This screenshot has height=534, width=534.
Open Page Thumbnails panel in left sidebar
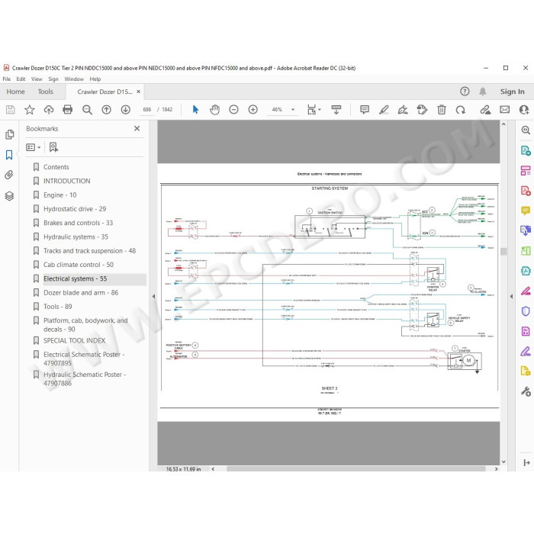9,134
